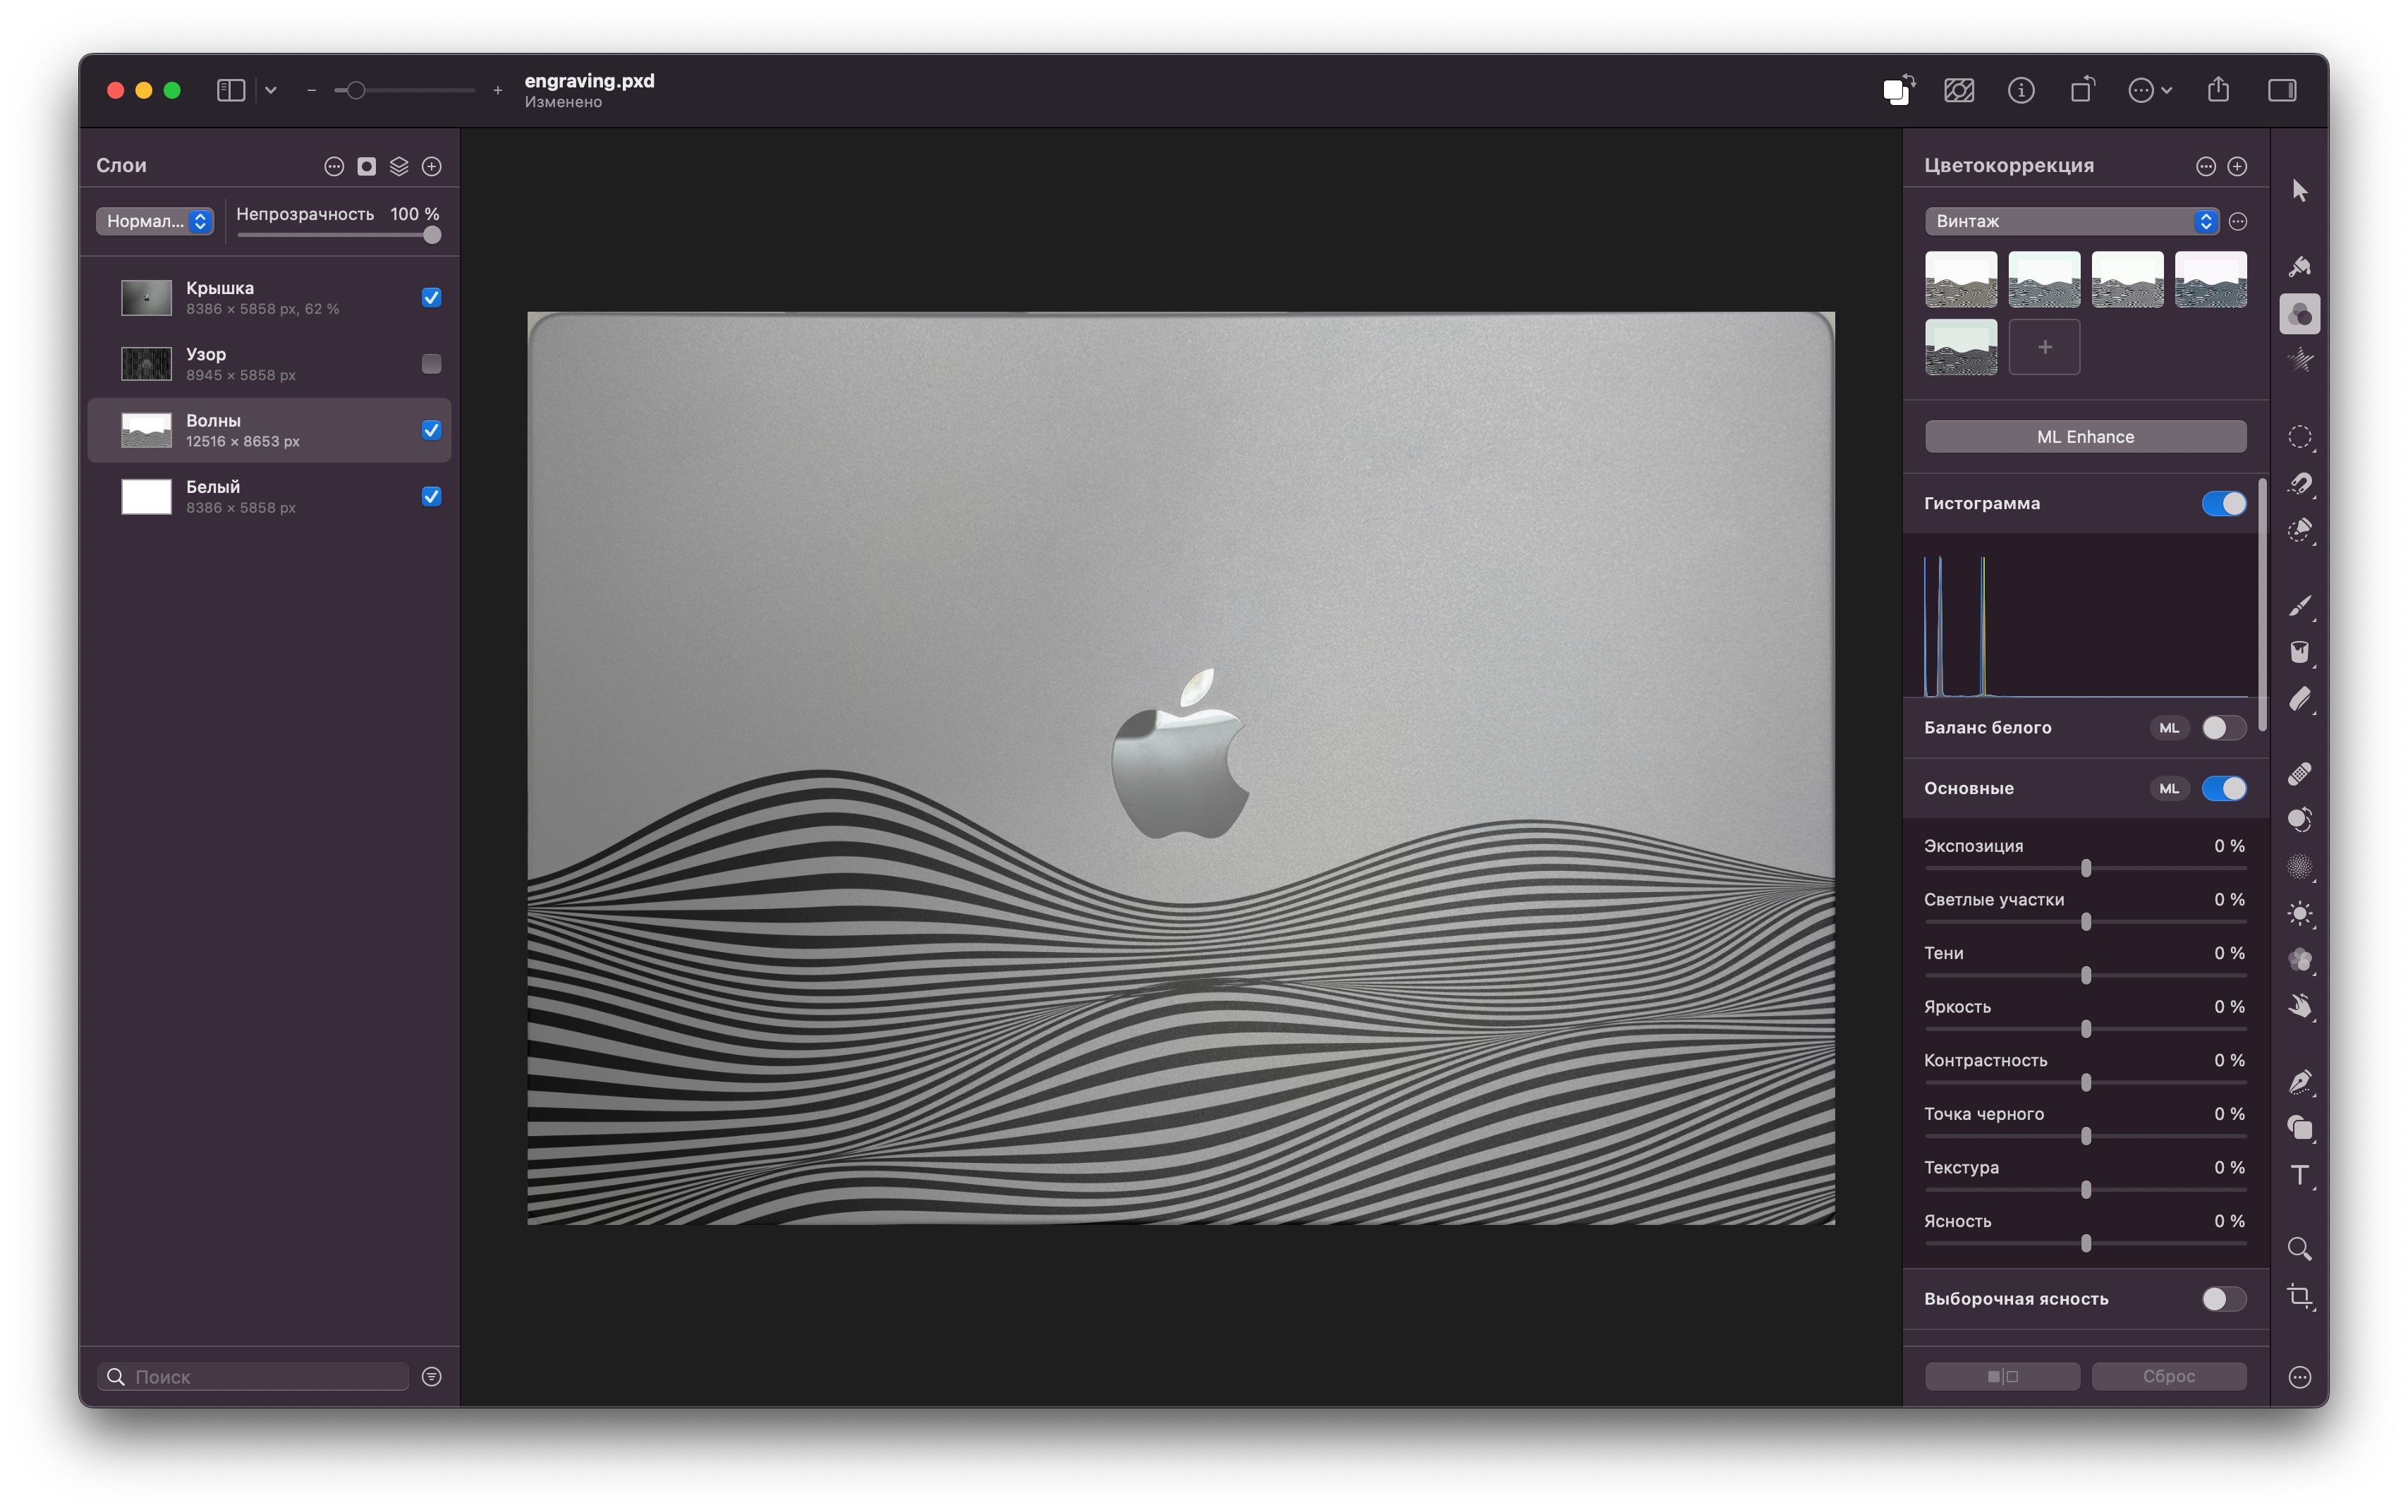Open the blend mode Нормал... dropdown
Image resolution: width=2408 pixels, height=1512 pixels.
[155, 221]
